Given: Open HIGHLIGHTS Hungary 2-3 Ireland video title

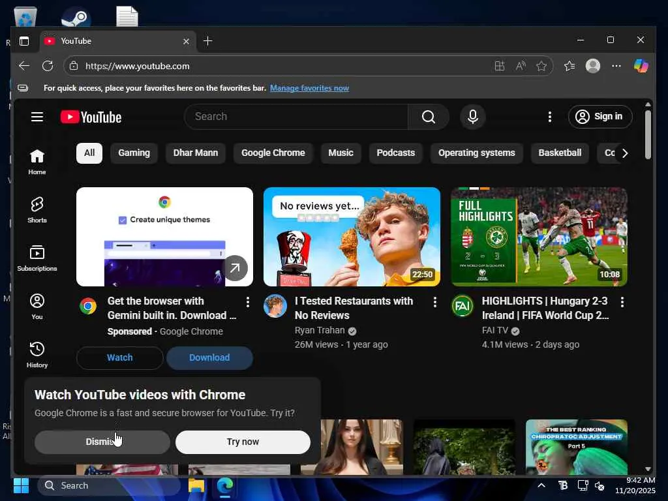Looking at the screenshot, I should 545,308.
